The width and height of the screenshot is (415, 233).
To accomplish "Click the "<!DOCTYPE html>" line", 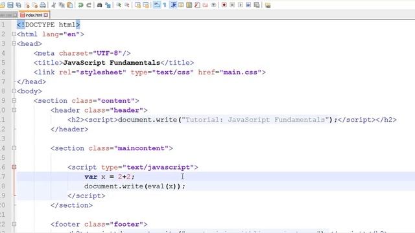I will pos(49,25).
